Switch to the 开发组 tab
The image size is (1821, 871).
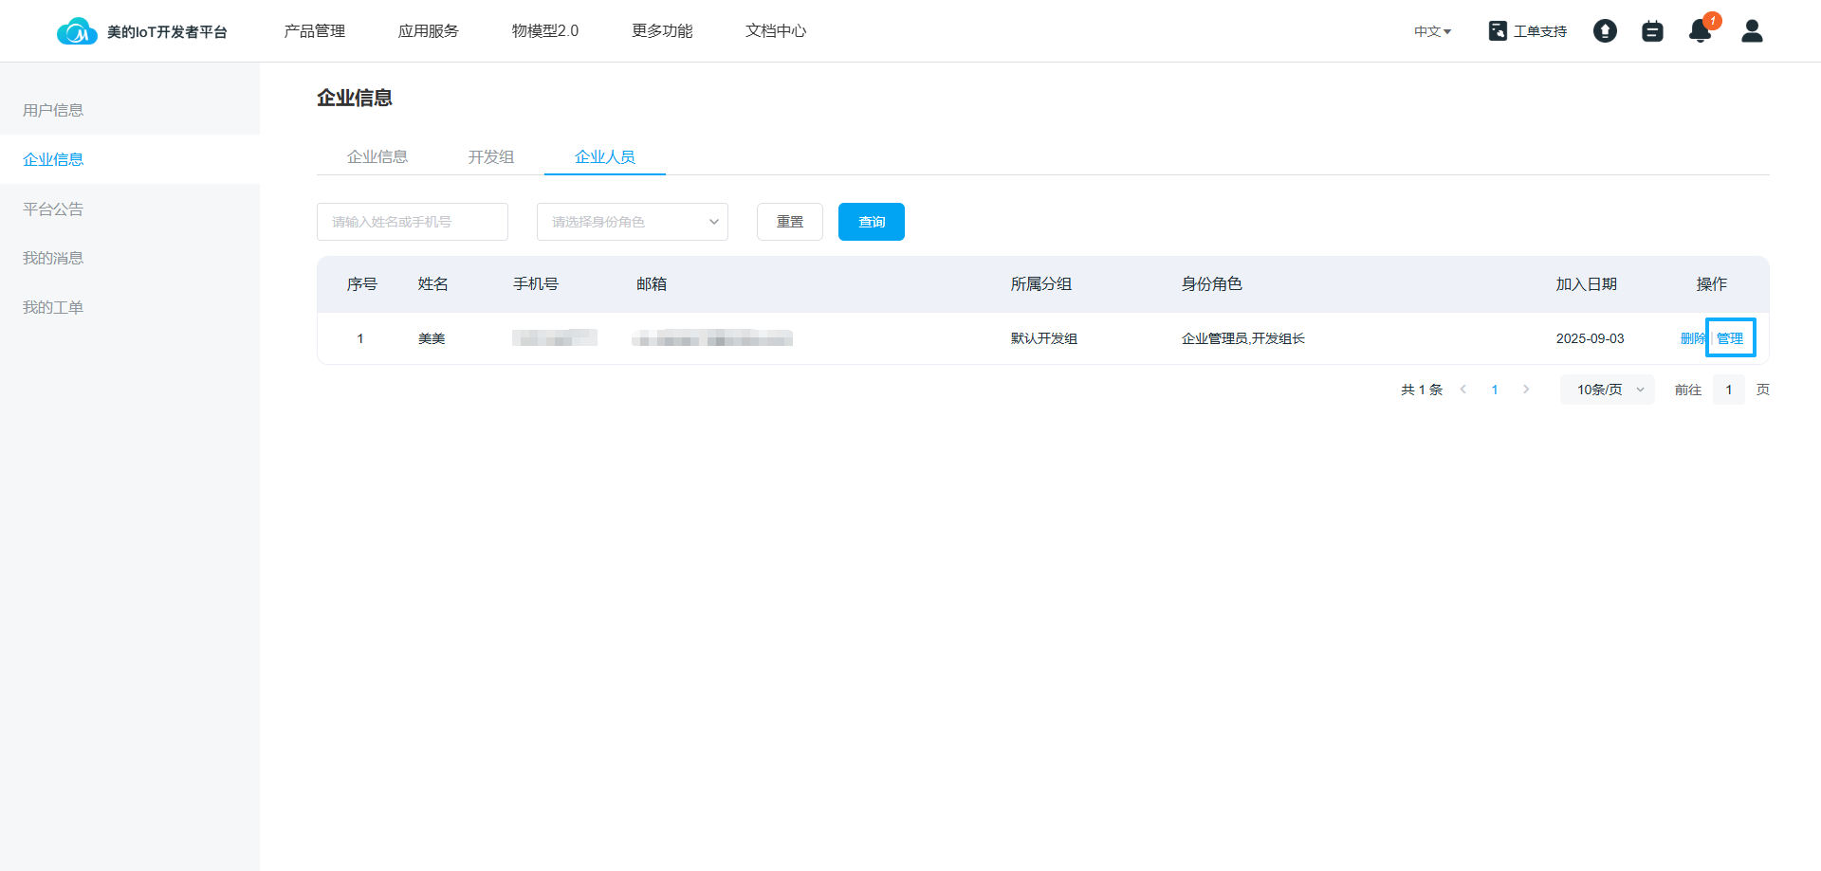point(490,157)
